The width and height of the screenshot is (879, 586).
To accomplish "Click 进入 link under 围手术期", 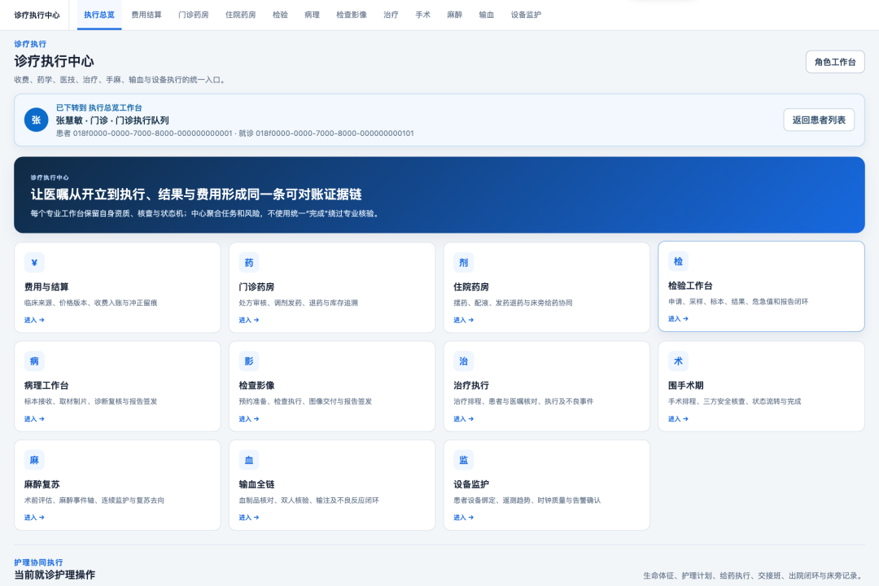I will click(x=678, y=419).
